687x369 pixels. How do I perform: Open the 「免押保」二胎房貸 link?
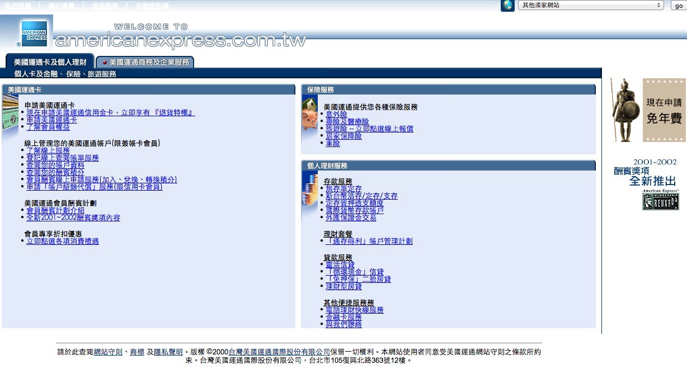[358, 279]
